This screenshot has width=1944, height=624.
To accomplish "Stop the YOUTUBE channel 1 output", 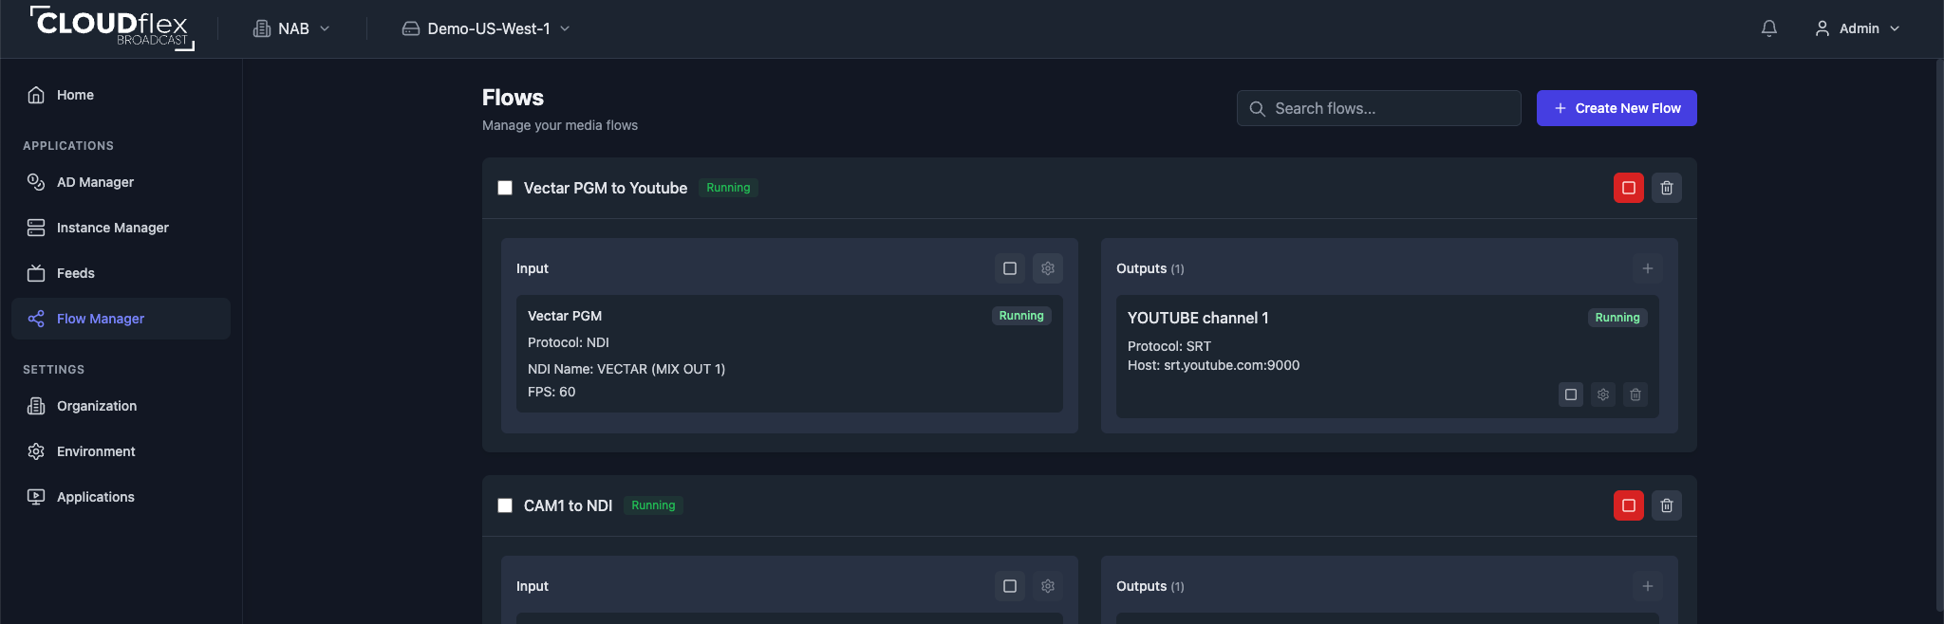I will coord(1571,395).
